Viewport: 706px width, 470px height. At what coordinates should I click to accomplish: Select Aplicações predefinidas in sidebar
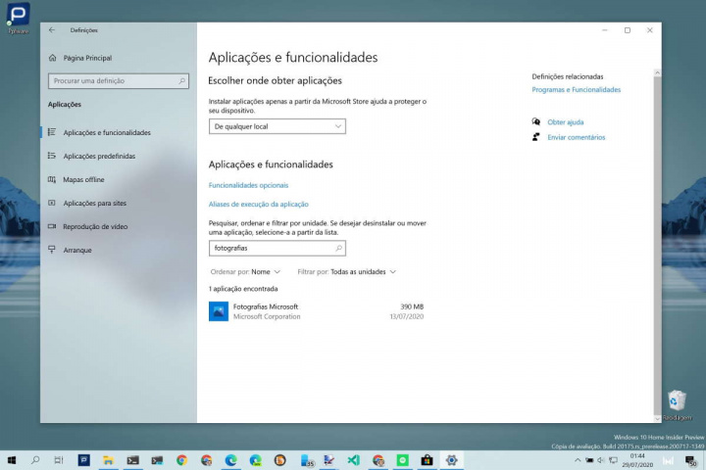(99, 156)
